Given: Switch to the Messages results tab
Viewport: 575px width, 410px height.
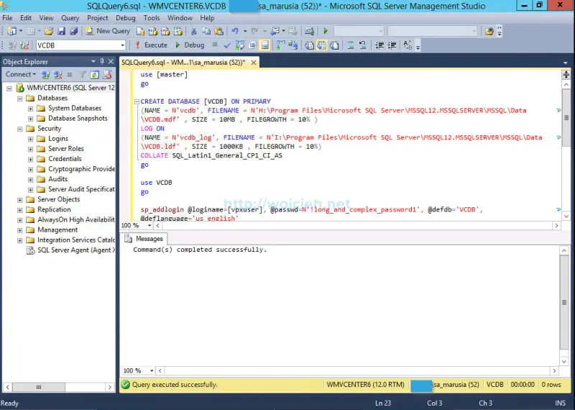Looking at the screenshot, I should (x=144, y=239).
